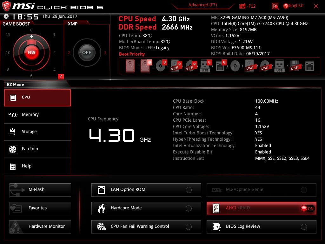Open Game Boost help question mark
The height and width of the screenshot is (244, 325).
(x=61, y=76)
